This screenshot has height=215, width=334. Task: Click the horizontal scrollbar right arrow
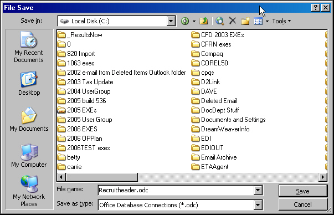tap(323, 177)
